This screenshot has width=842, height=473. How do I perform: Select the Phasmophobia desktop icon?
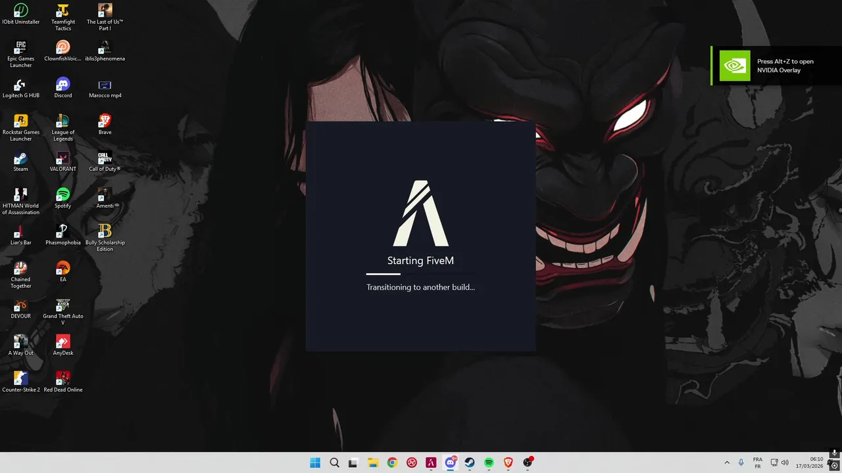[62, 235]
